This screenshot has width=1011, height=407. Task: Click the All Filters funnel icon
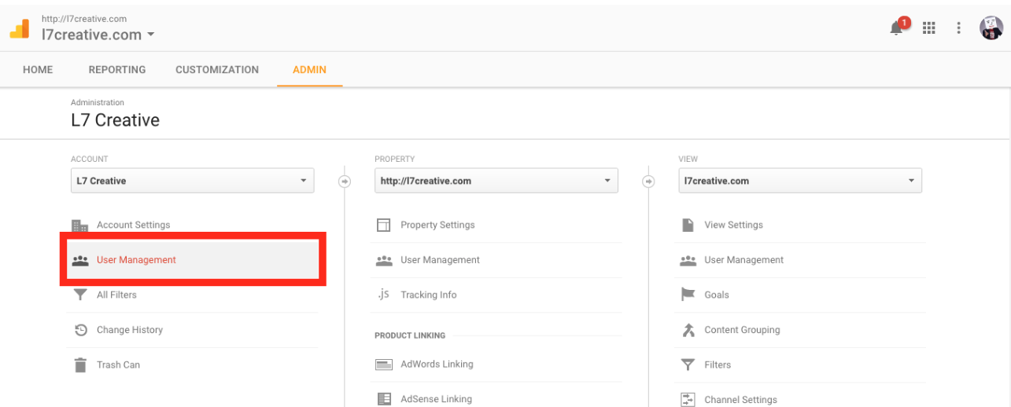click(x=79, y=295)
